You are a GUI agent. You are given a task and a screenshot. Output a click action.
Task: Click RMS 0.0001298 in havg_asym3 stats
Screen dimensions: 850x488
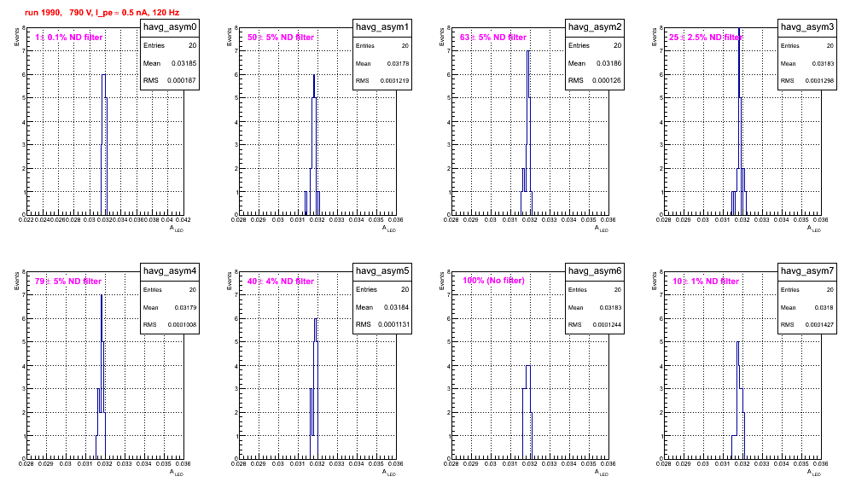[x=807, y=80]
